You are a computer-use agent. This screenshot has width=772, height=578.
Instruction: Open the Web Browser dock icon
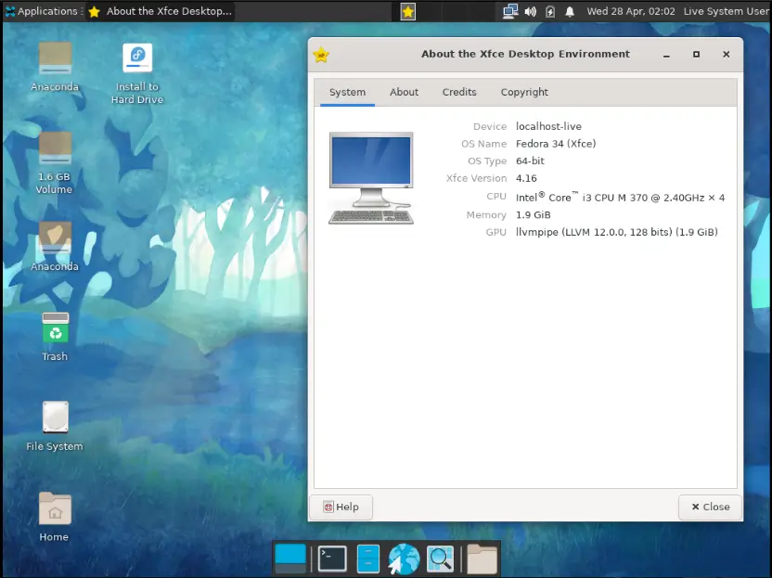pyautogui.click(x=404, y=559)
